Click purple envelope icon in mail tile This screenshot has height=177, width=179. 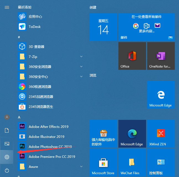point(157,26)
